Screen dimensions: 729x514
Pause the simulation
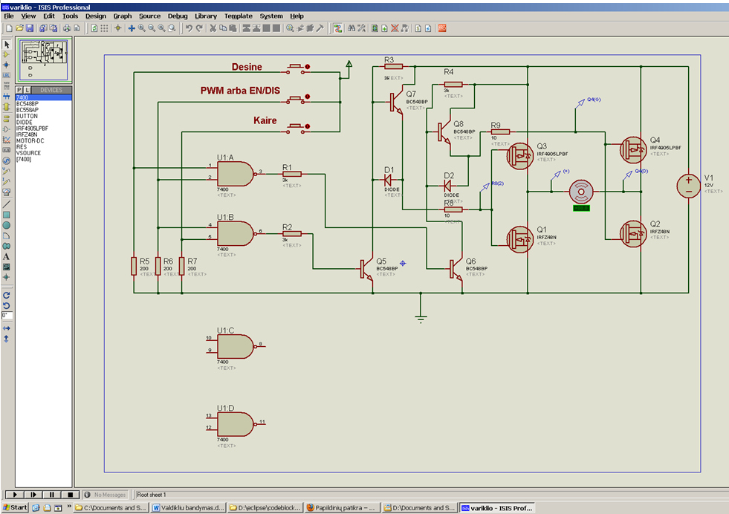point(51,495)
